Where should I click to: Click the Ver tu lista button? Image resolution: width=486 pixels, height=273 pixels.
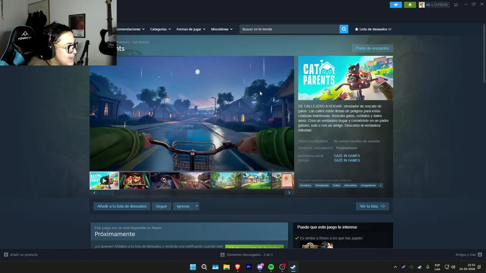[372, 206]
